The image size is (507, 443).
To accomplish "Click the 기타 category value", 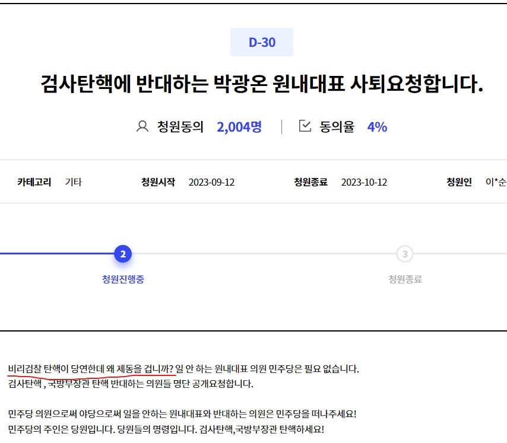I will [x=73, y=182].
